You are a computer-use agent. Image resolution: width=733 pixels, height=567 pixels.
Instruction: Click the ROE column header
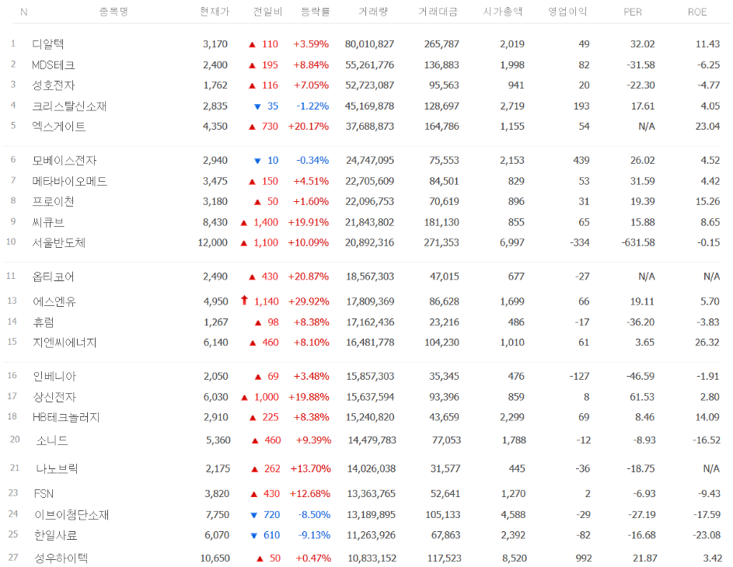coord(697,12)
